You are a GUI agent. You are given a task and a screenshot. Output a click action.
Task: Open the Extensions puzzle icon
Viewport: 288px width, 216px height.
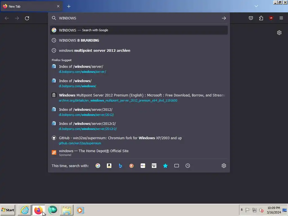click(x=261, y=18)
